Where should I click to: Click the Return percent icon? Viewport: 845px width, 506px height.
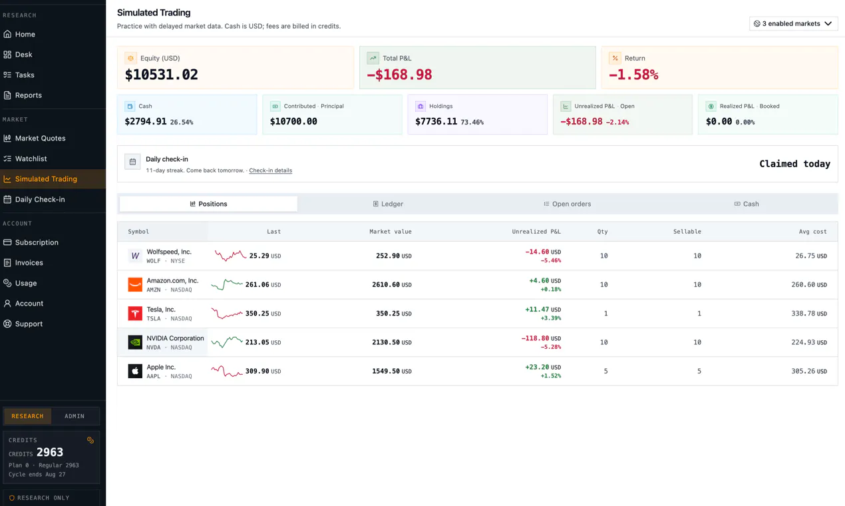(x=615, y=58)
